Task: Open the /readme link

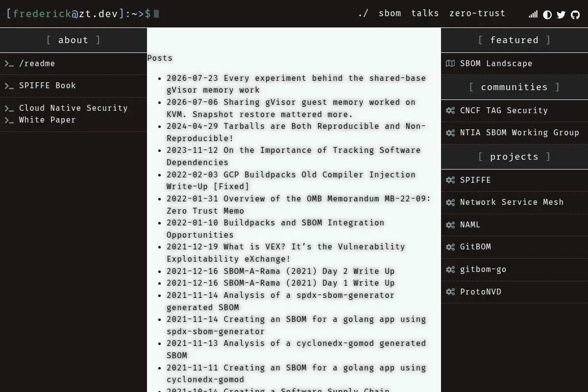Action: 37,64
